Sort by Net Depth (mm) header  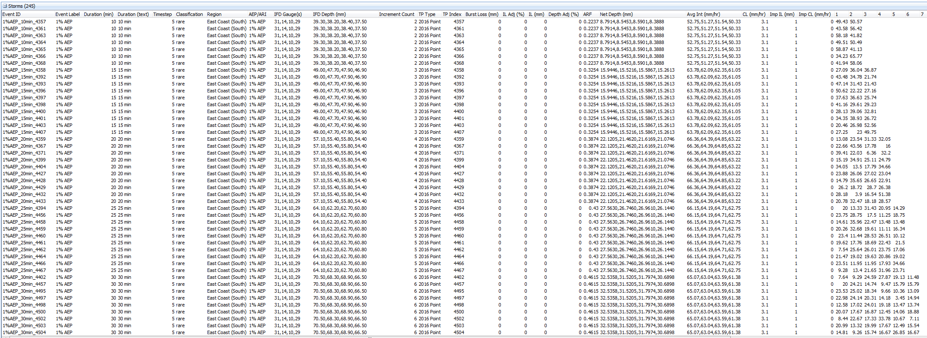[616, 14]
